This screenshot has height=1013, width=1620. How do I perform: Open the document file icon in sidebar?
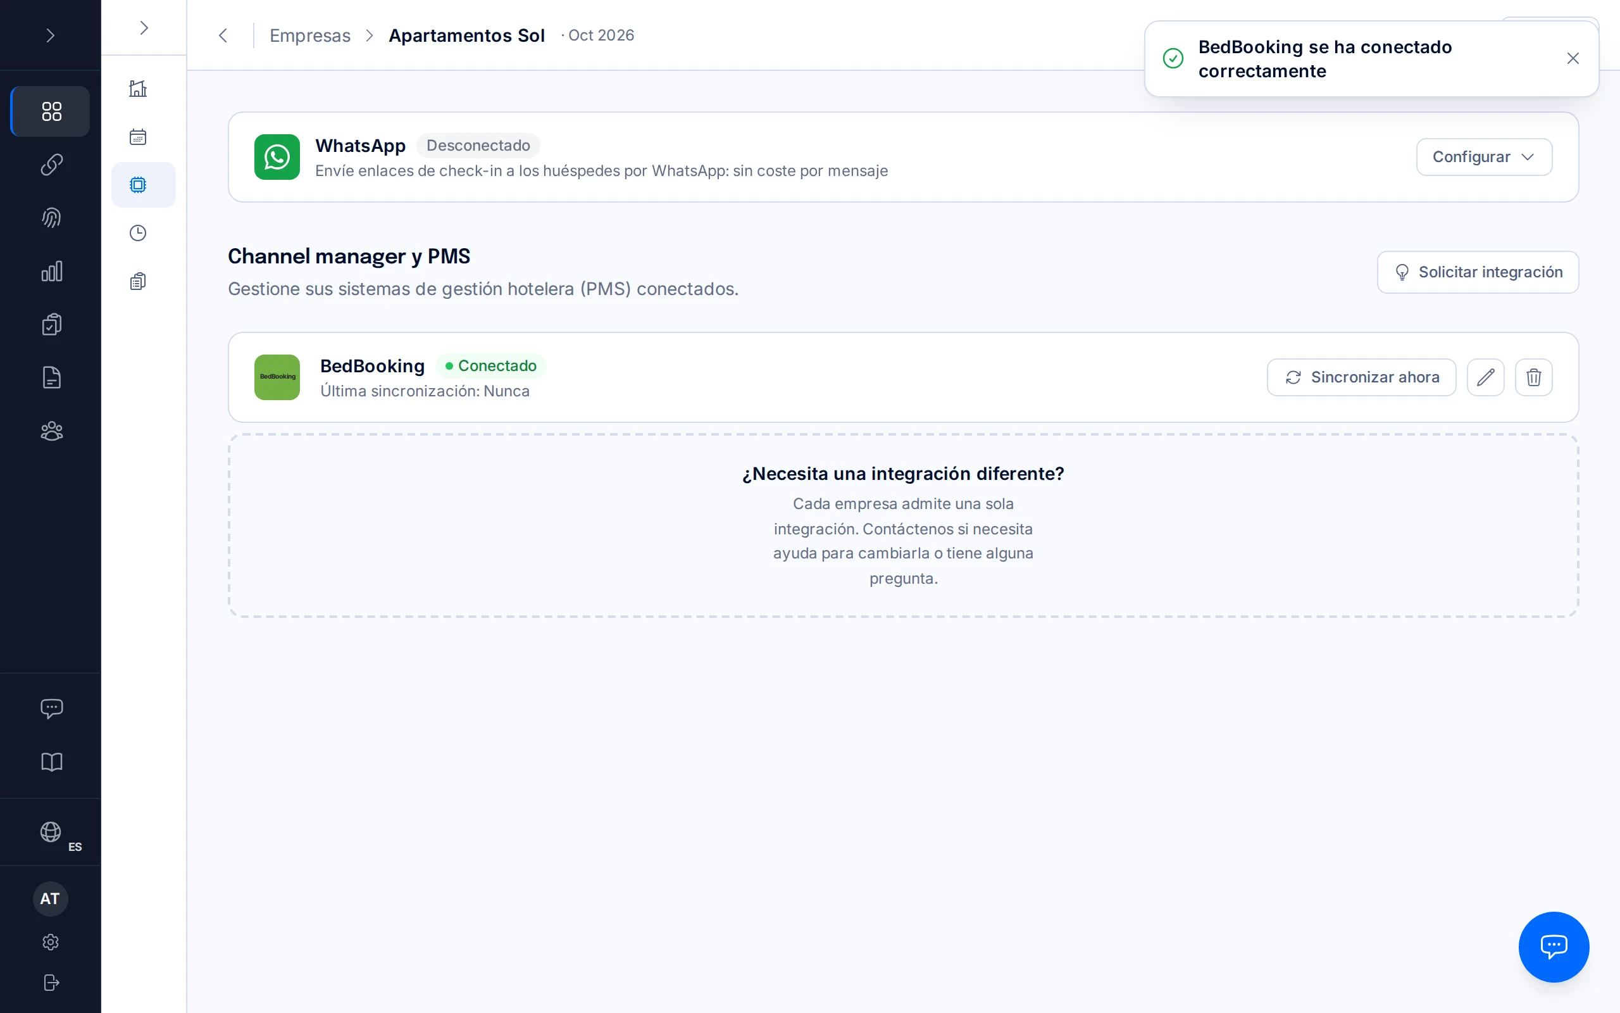[51, 378]
